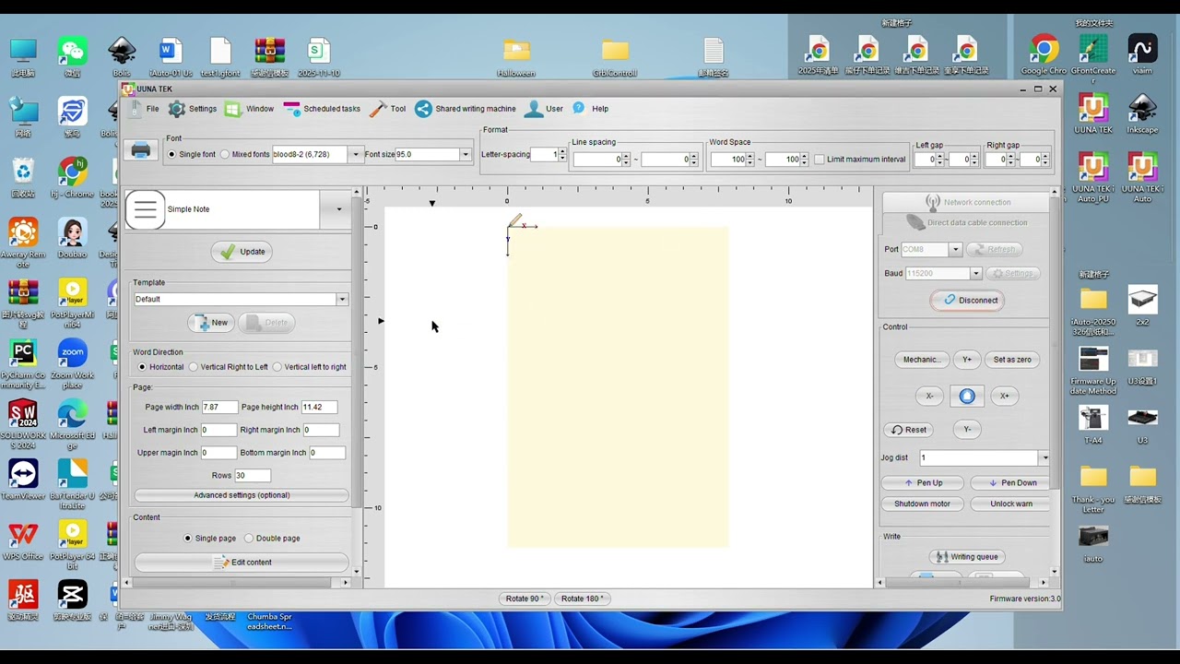Open the Help menu
Image resolution: width=1180 pixels, height=664 pixels.
[x=590, y=109]
